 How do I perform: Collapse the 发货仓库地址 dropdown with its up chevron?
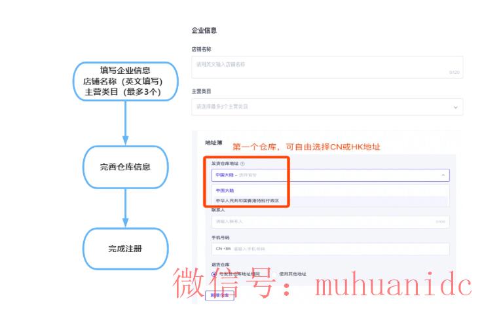pyautogui.click(x=443, y=175)
